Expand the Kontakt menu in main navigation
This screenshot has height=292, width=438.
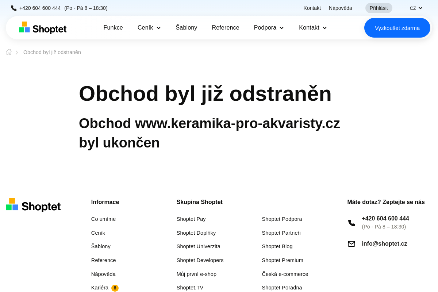point(313,28)
